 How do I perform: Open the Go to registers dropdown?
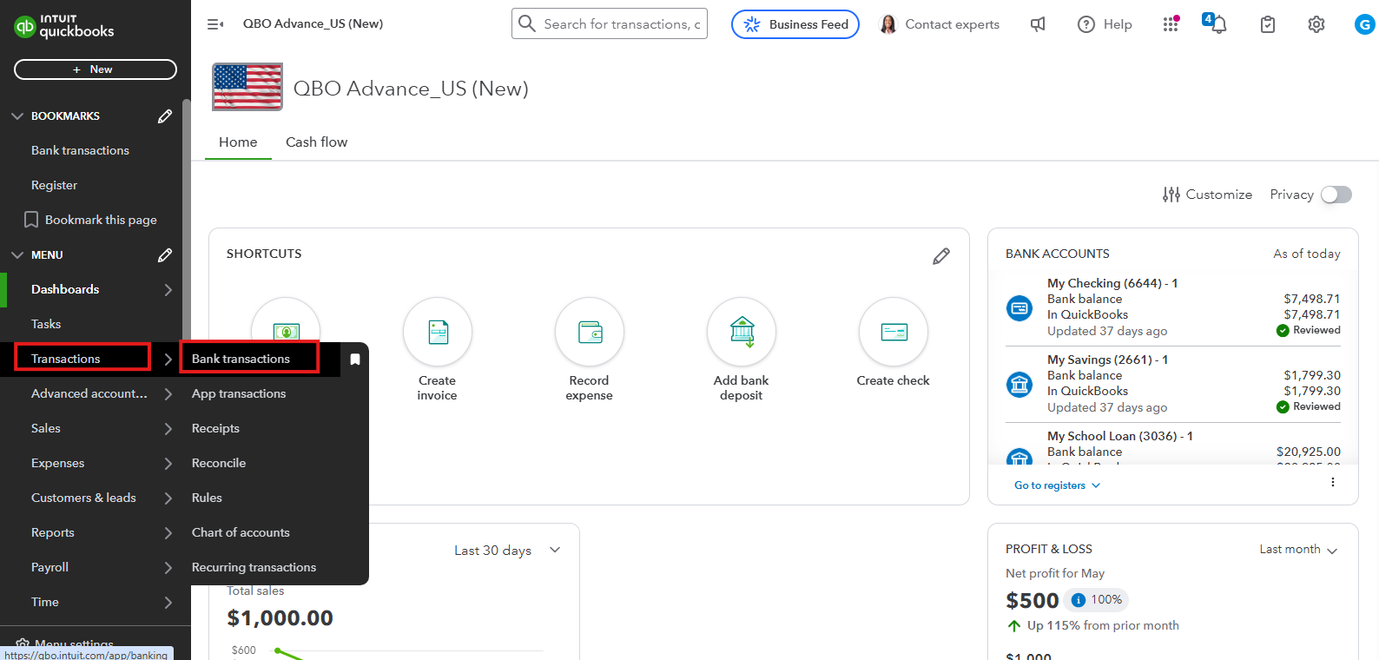(1058, 485)
